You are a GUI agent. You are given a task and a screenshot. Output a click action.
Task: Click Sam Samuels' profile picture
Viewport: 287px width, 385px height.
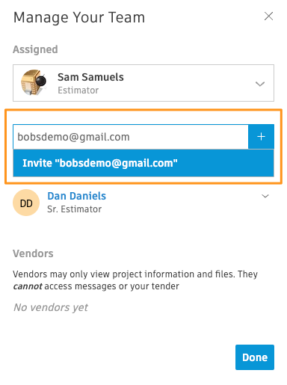tap(34, 82)
